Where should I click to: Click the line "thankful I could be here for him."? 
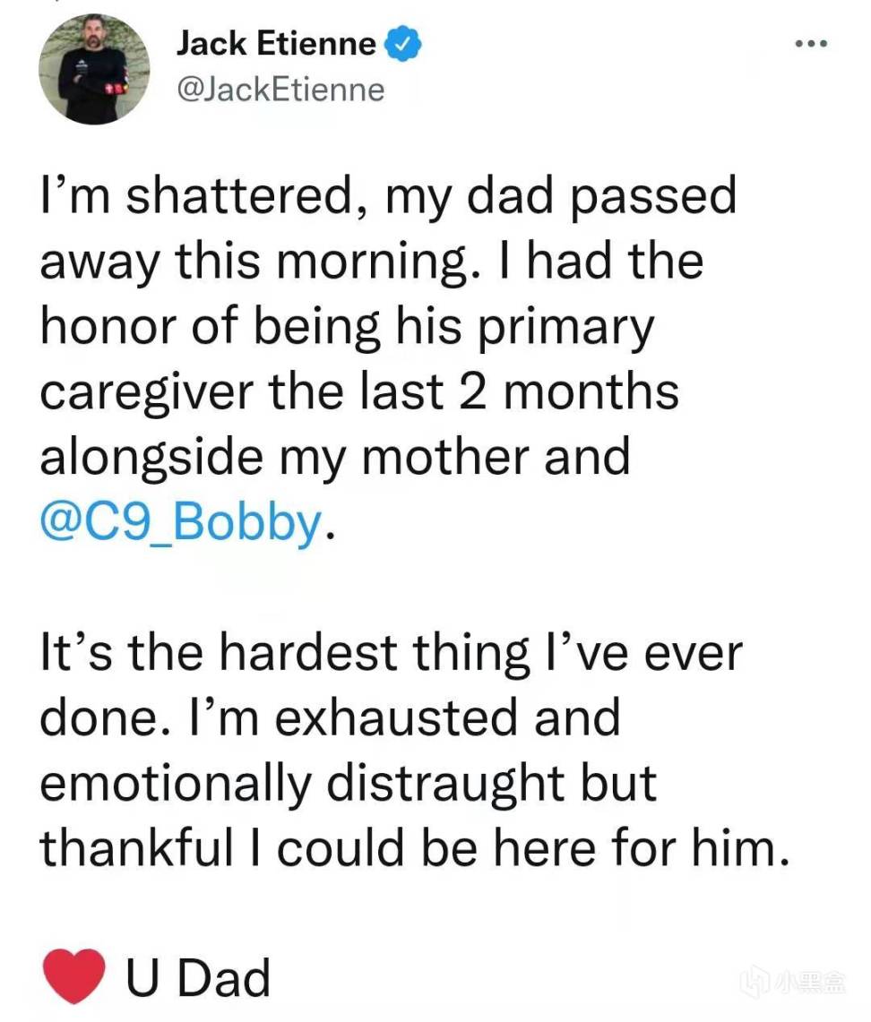point(415,848)
